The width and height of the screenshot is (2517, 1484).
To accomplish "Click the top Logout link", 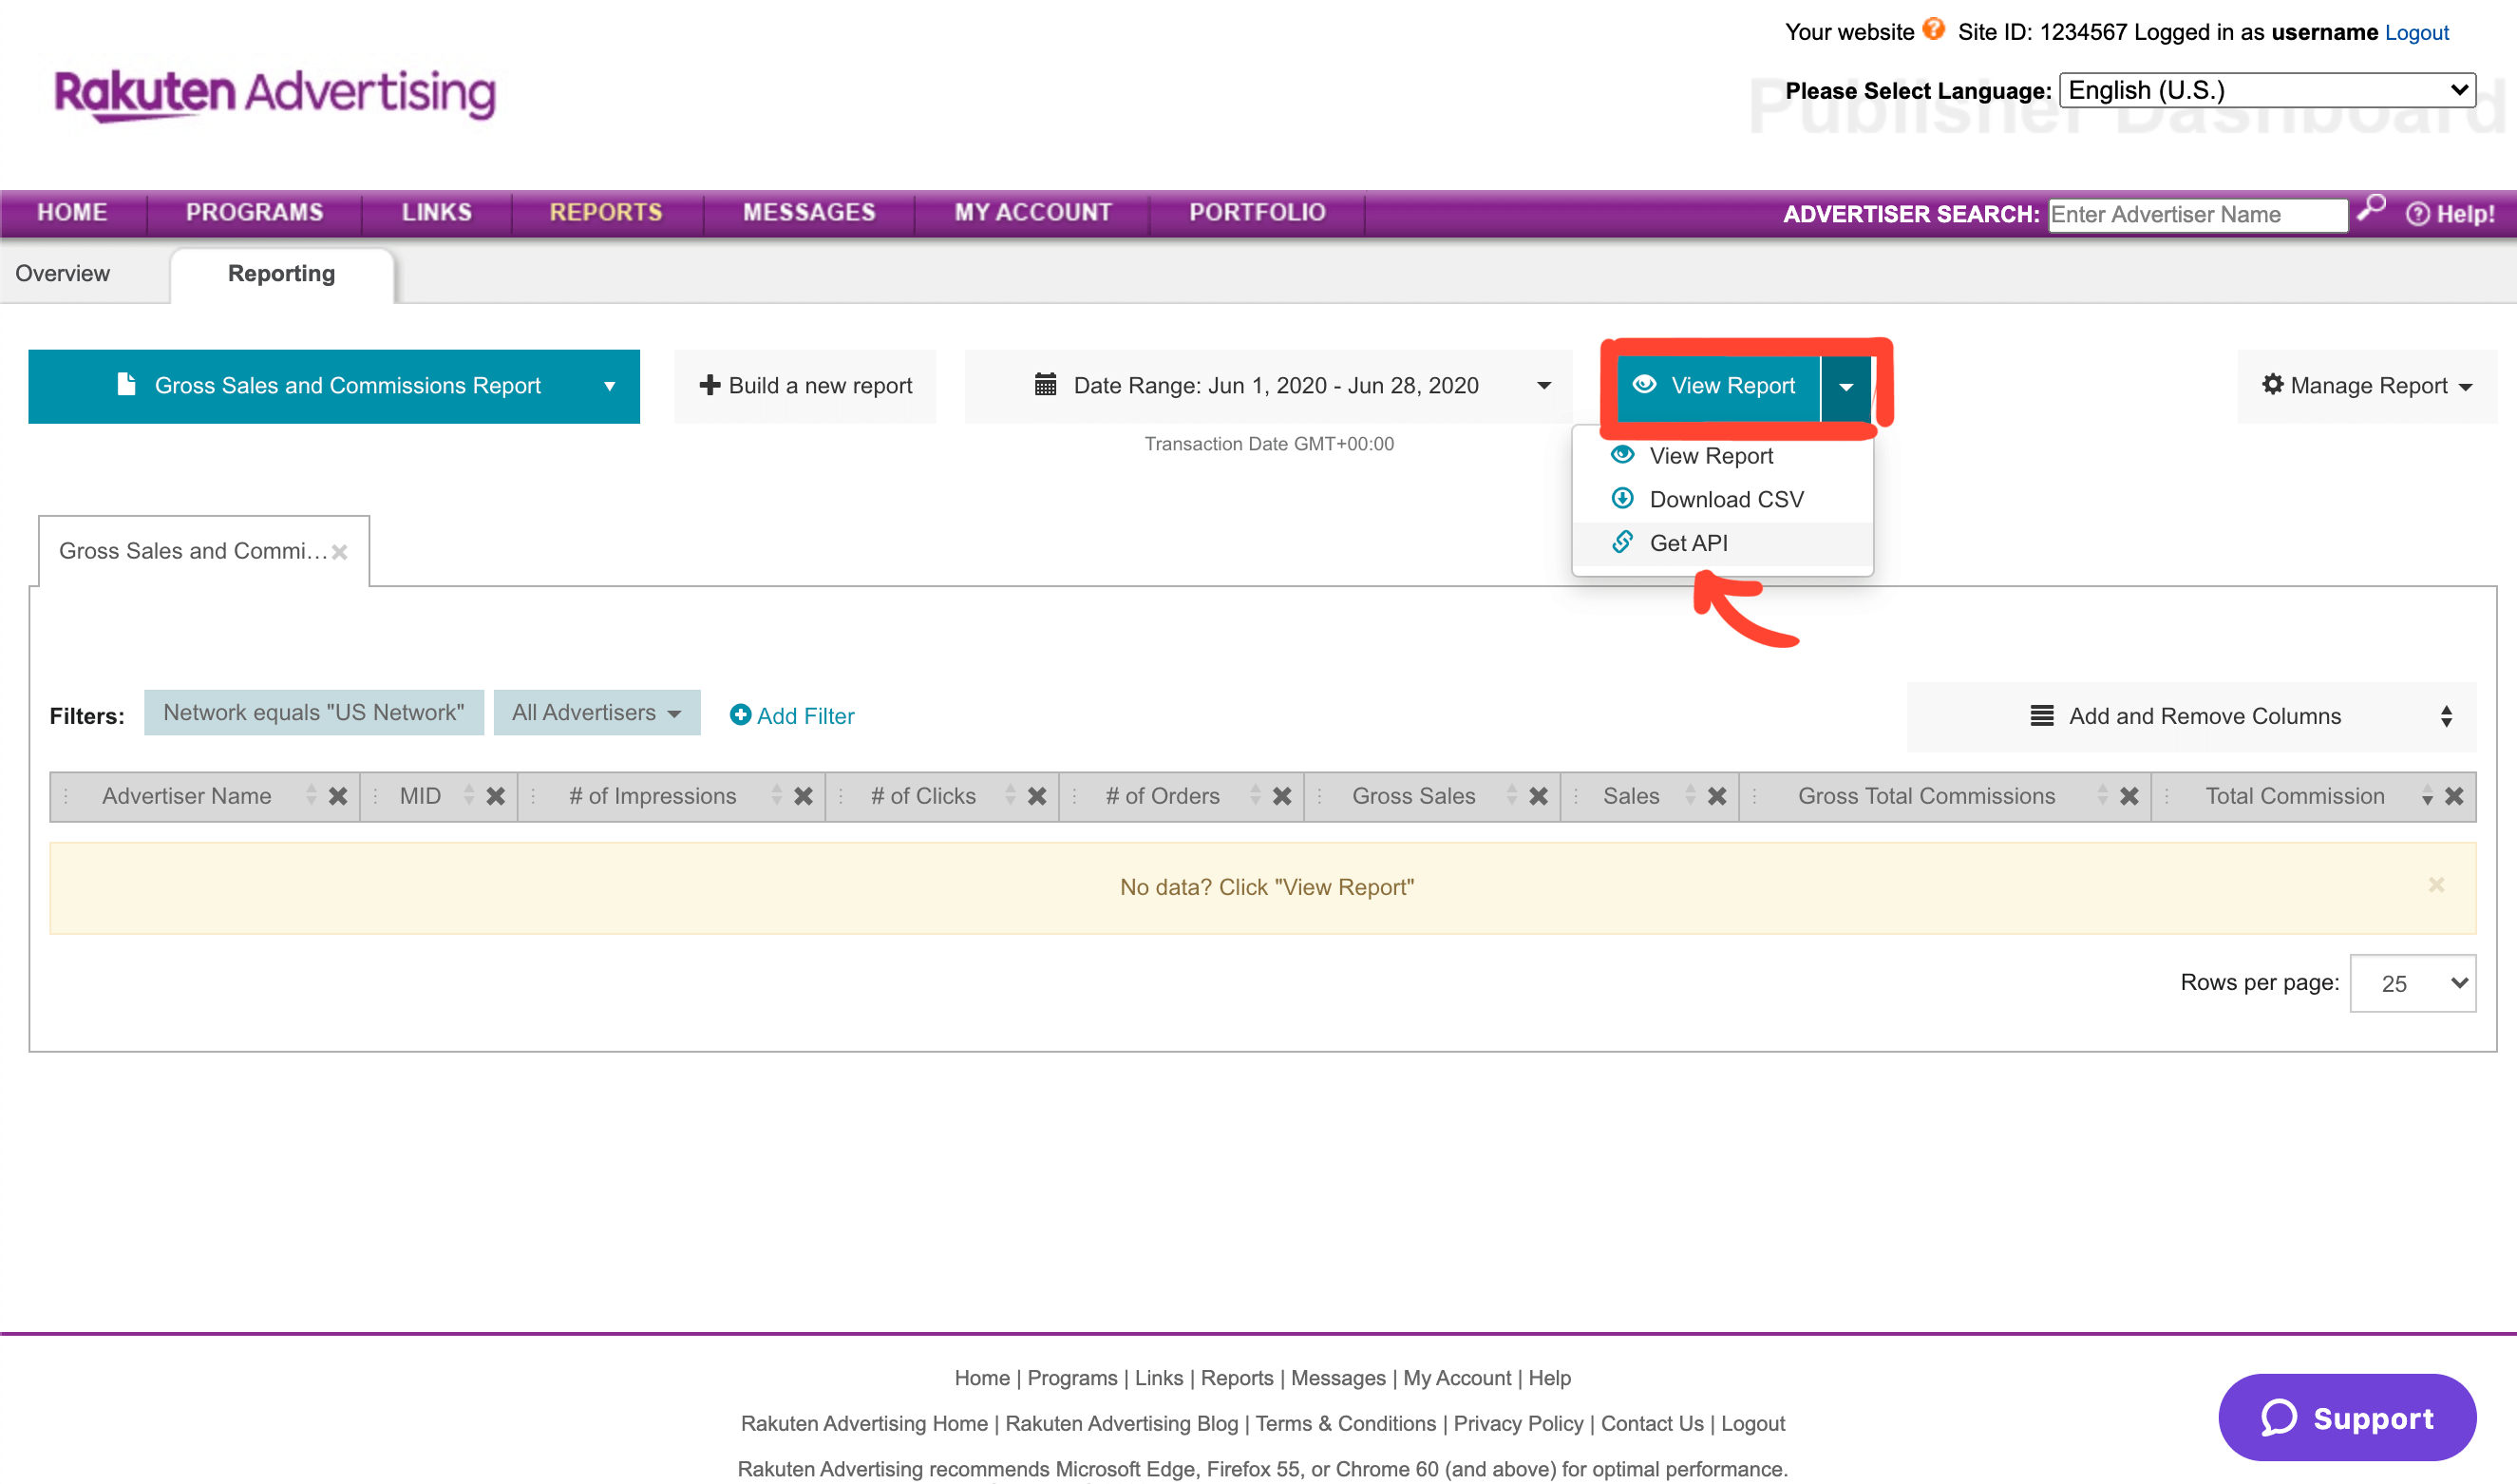I will point(2416,32).
